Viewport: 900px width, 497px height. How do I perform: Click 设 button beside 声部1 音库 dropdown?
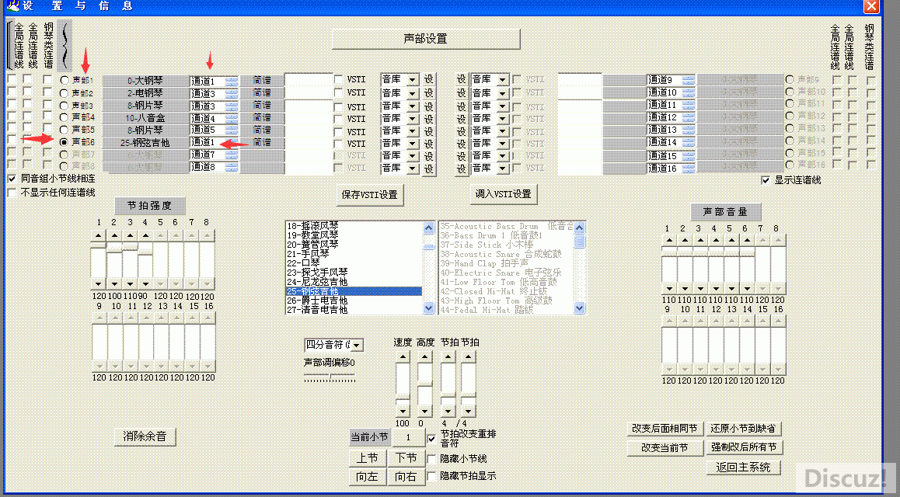(x=429, y=80)
